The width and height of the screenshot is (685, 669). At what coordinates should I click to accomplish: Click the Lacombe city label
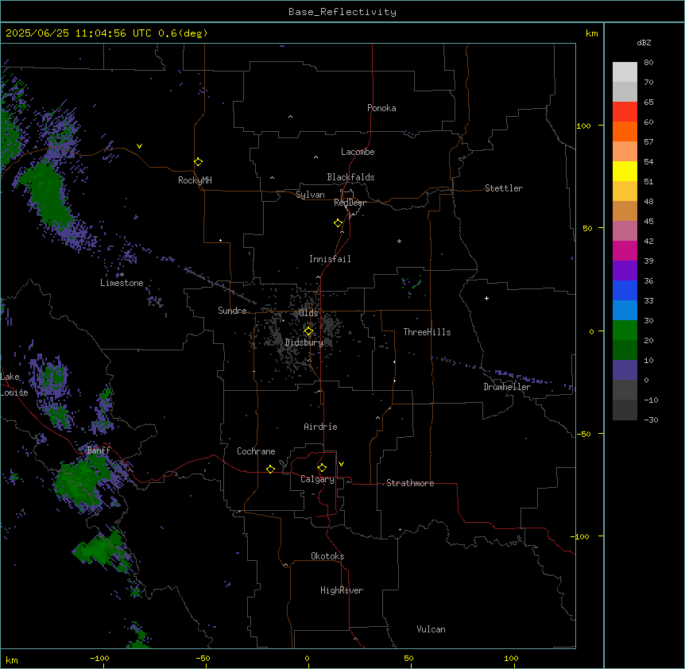point(358,152)
